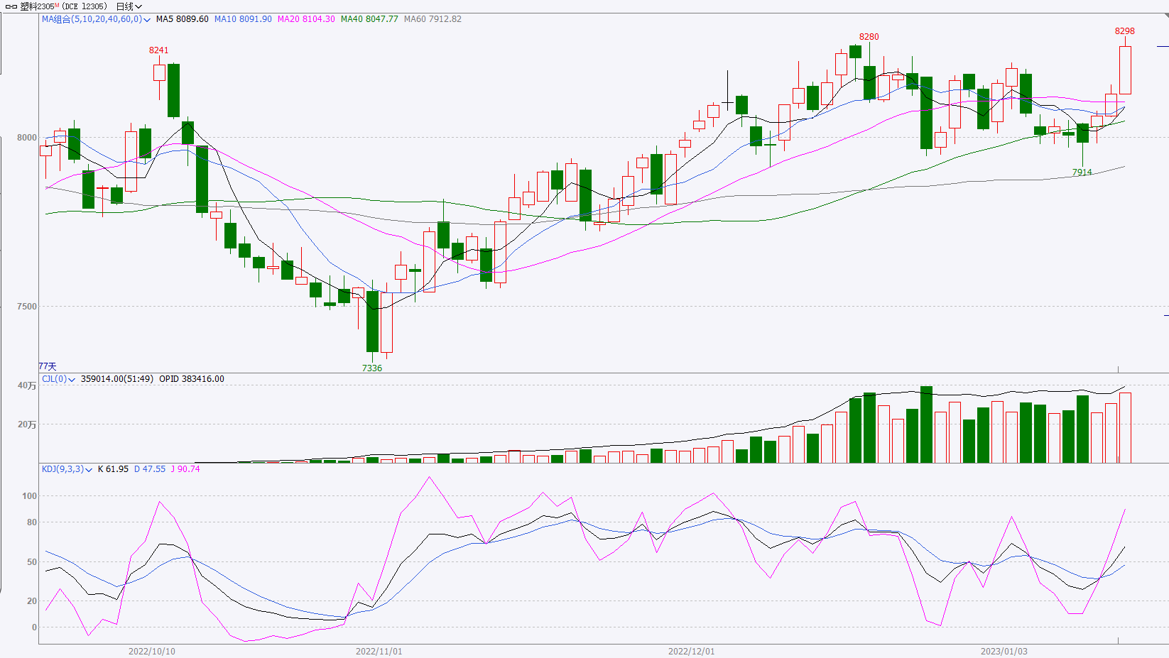Click the 77天 day count label
Viewport: 1169px width, 658px height.
(x=48, y=366)
